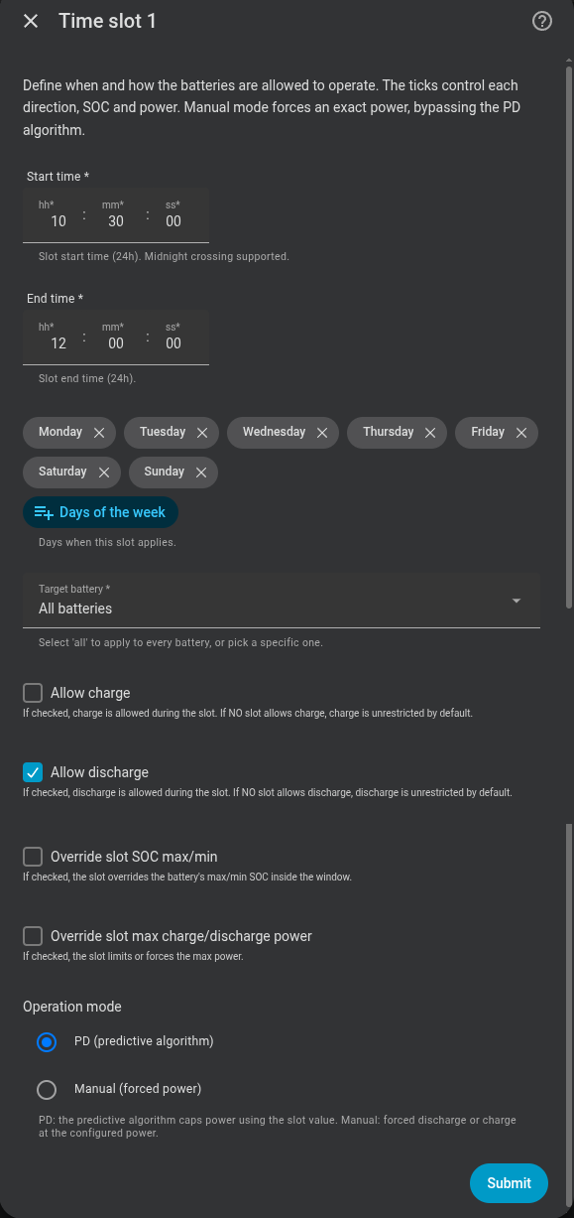Remove Sunday from the day list
This screenshot has width=574, height=1218.
[201, 473]
